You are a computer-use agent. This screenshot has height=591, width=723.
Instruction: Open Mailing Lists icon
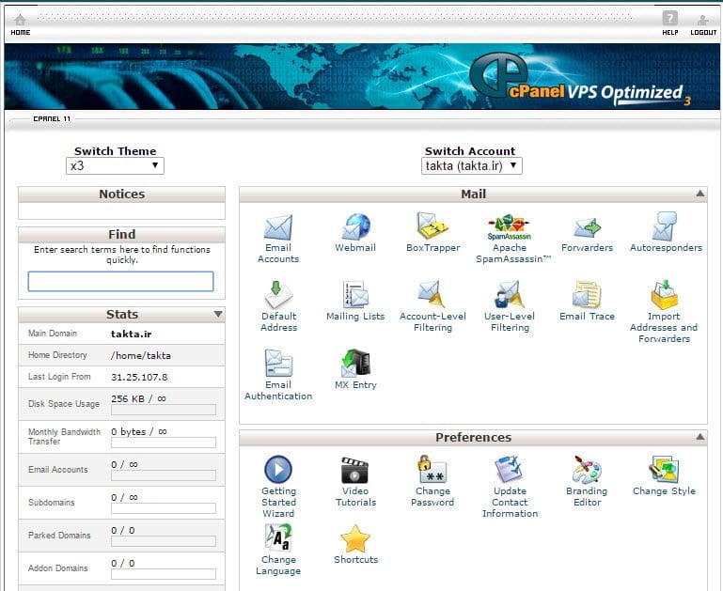click(355, 297)
